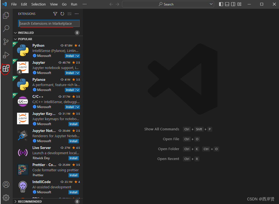Image resolution: width=279 pixels, height=204 pixels.
Task: Open Pylance Install dropdown arrow
Action: [78, 90]
